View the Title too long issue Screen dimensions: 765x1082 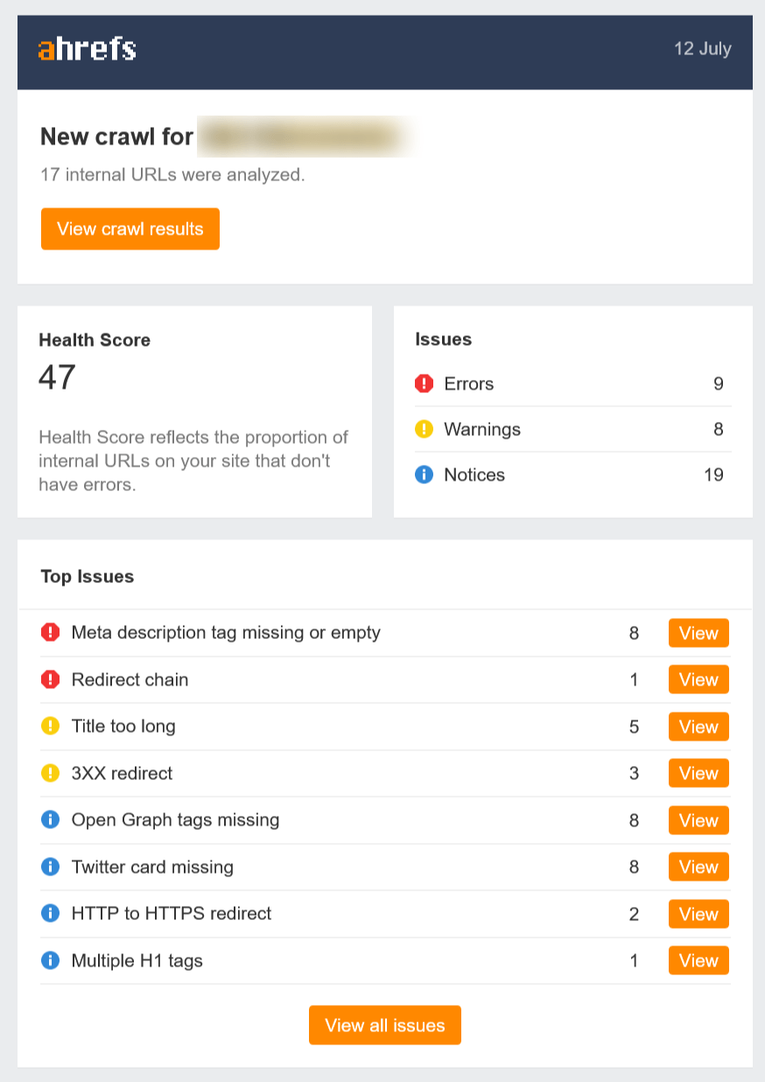click(x=698, y=727)
